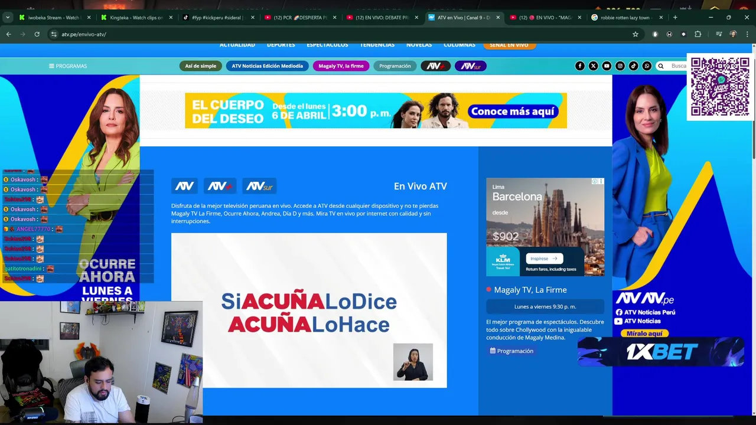The width and height of the screenshot is (756, 425).
Task: Open the ESPECTÁCULOS menu
Action: point(327,45)
